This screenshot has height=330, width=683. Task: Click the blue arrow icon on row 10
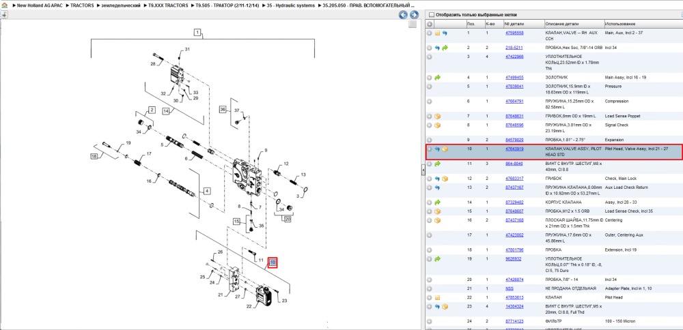[437, 149]
